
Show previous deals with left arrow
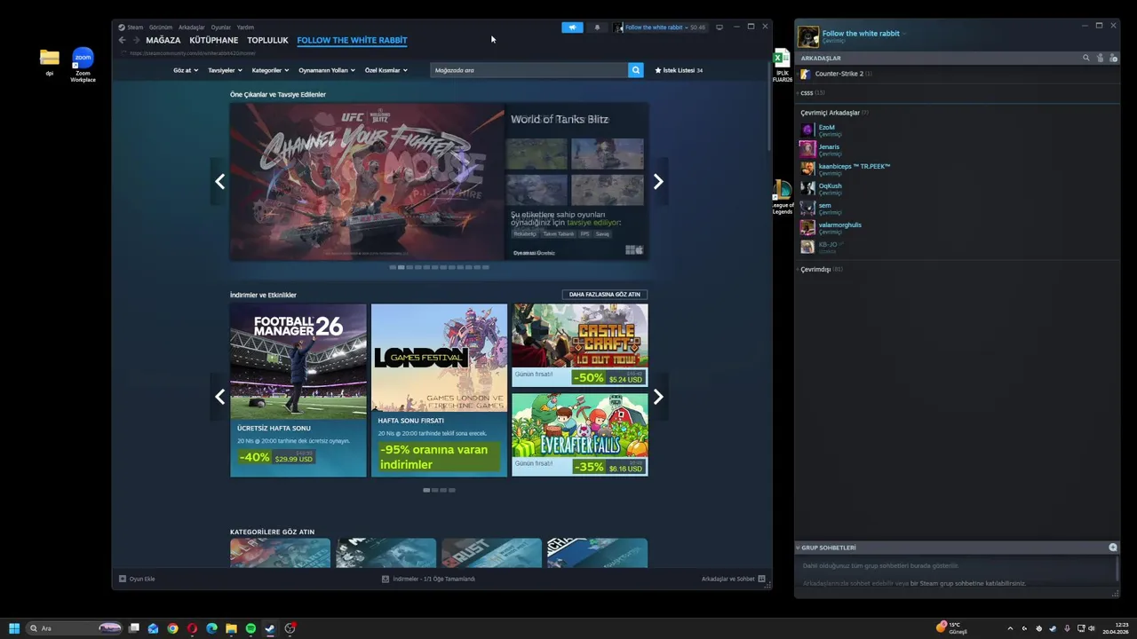pyautogui.click(x=220, y=397)
